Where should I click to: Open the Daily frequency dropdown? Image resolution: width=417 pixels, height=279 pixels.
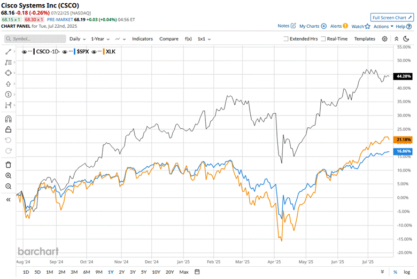pyautogui.click(x=78, y=39)
